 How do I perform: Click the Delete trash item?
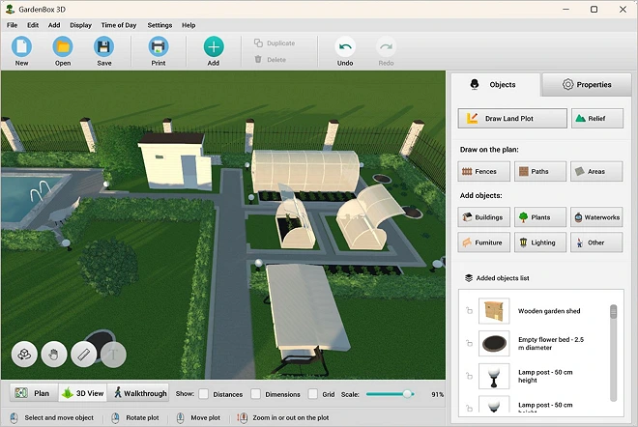coord(271,59)
